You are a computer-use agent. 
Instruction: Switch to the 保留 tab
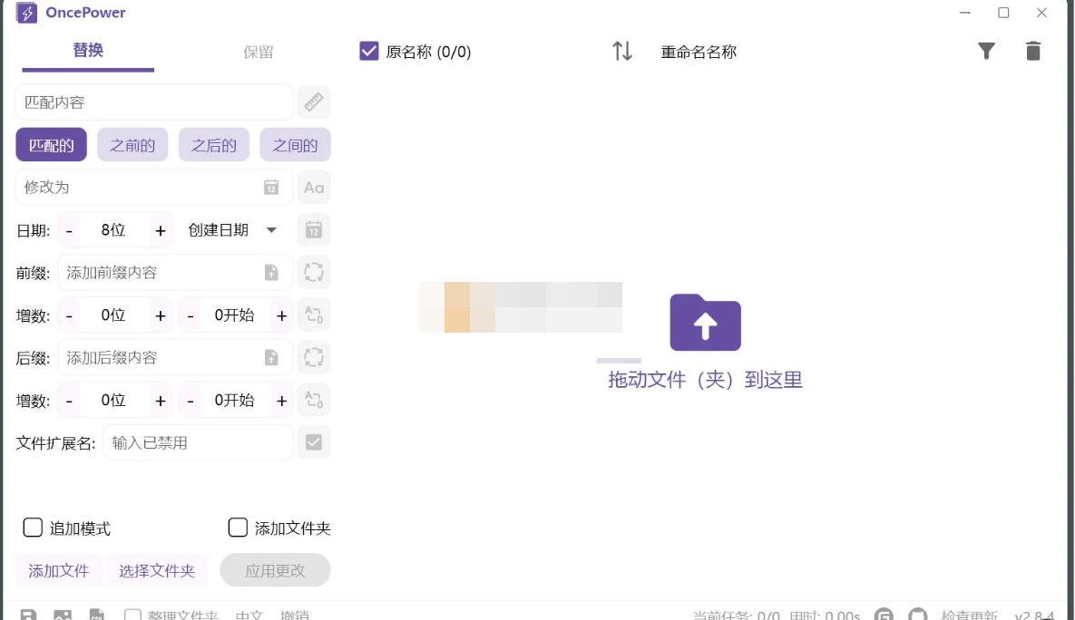[x=257, y=52]
